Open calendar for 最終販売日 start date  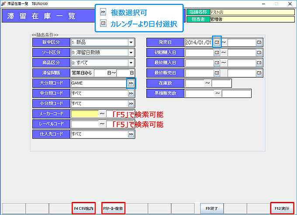217,73
